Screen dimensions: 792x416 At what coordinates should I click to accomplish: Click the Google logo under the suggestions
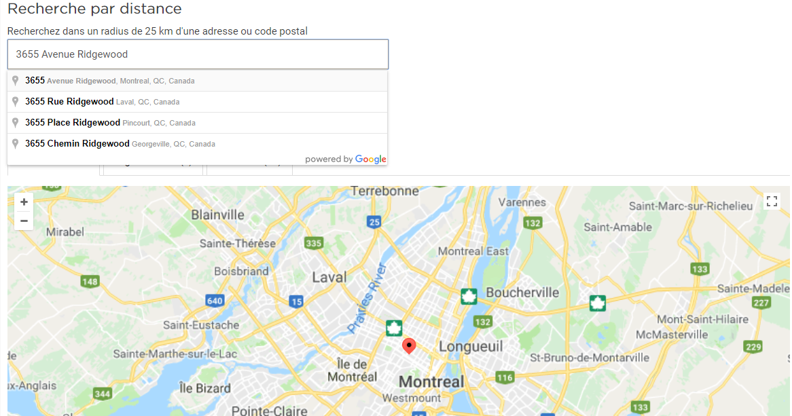(x=370, y=159)
